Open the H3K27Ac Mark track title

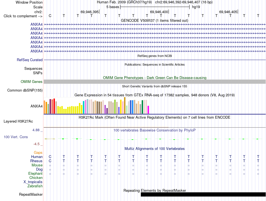click(154, 118)
